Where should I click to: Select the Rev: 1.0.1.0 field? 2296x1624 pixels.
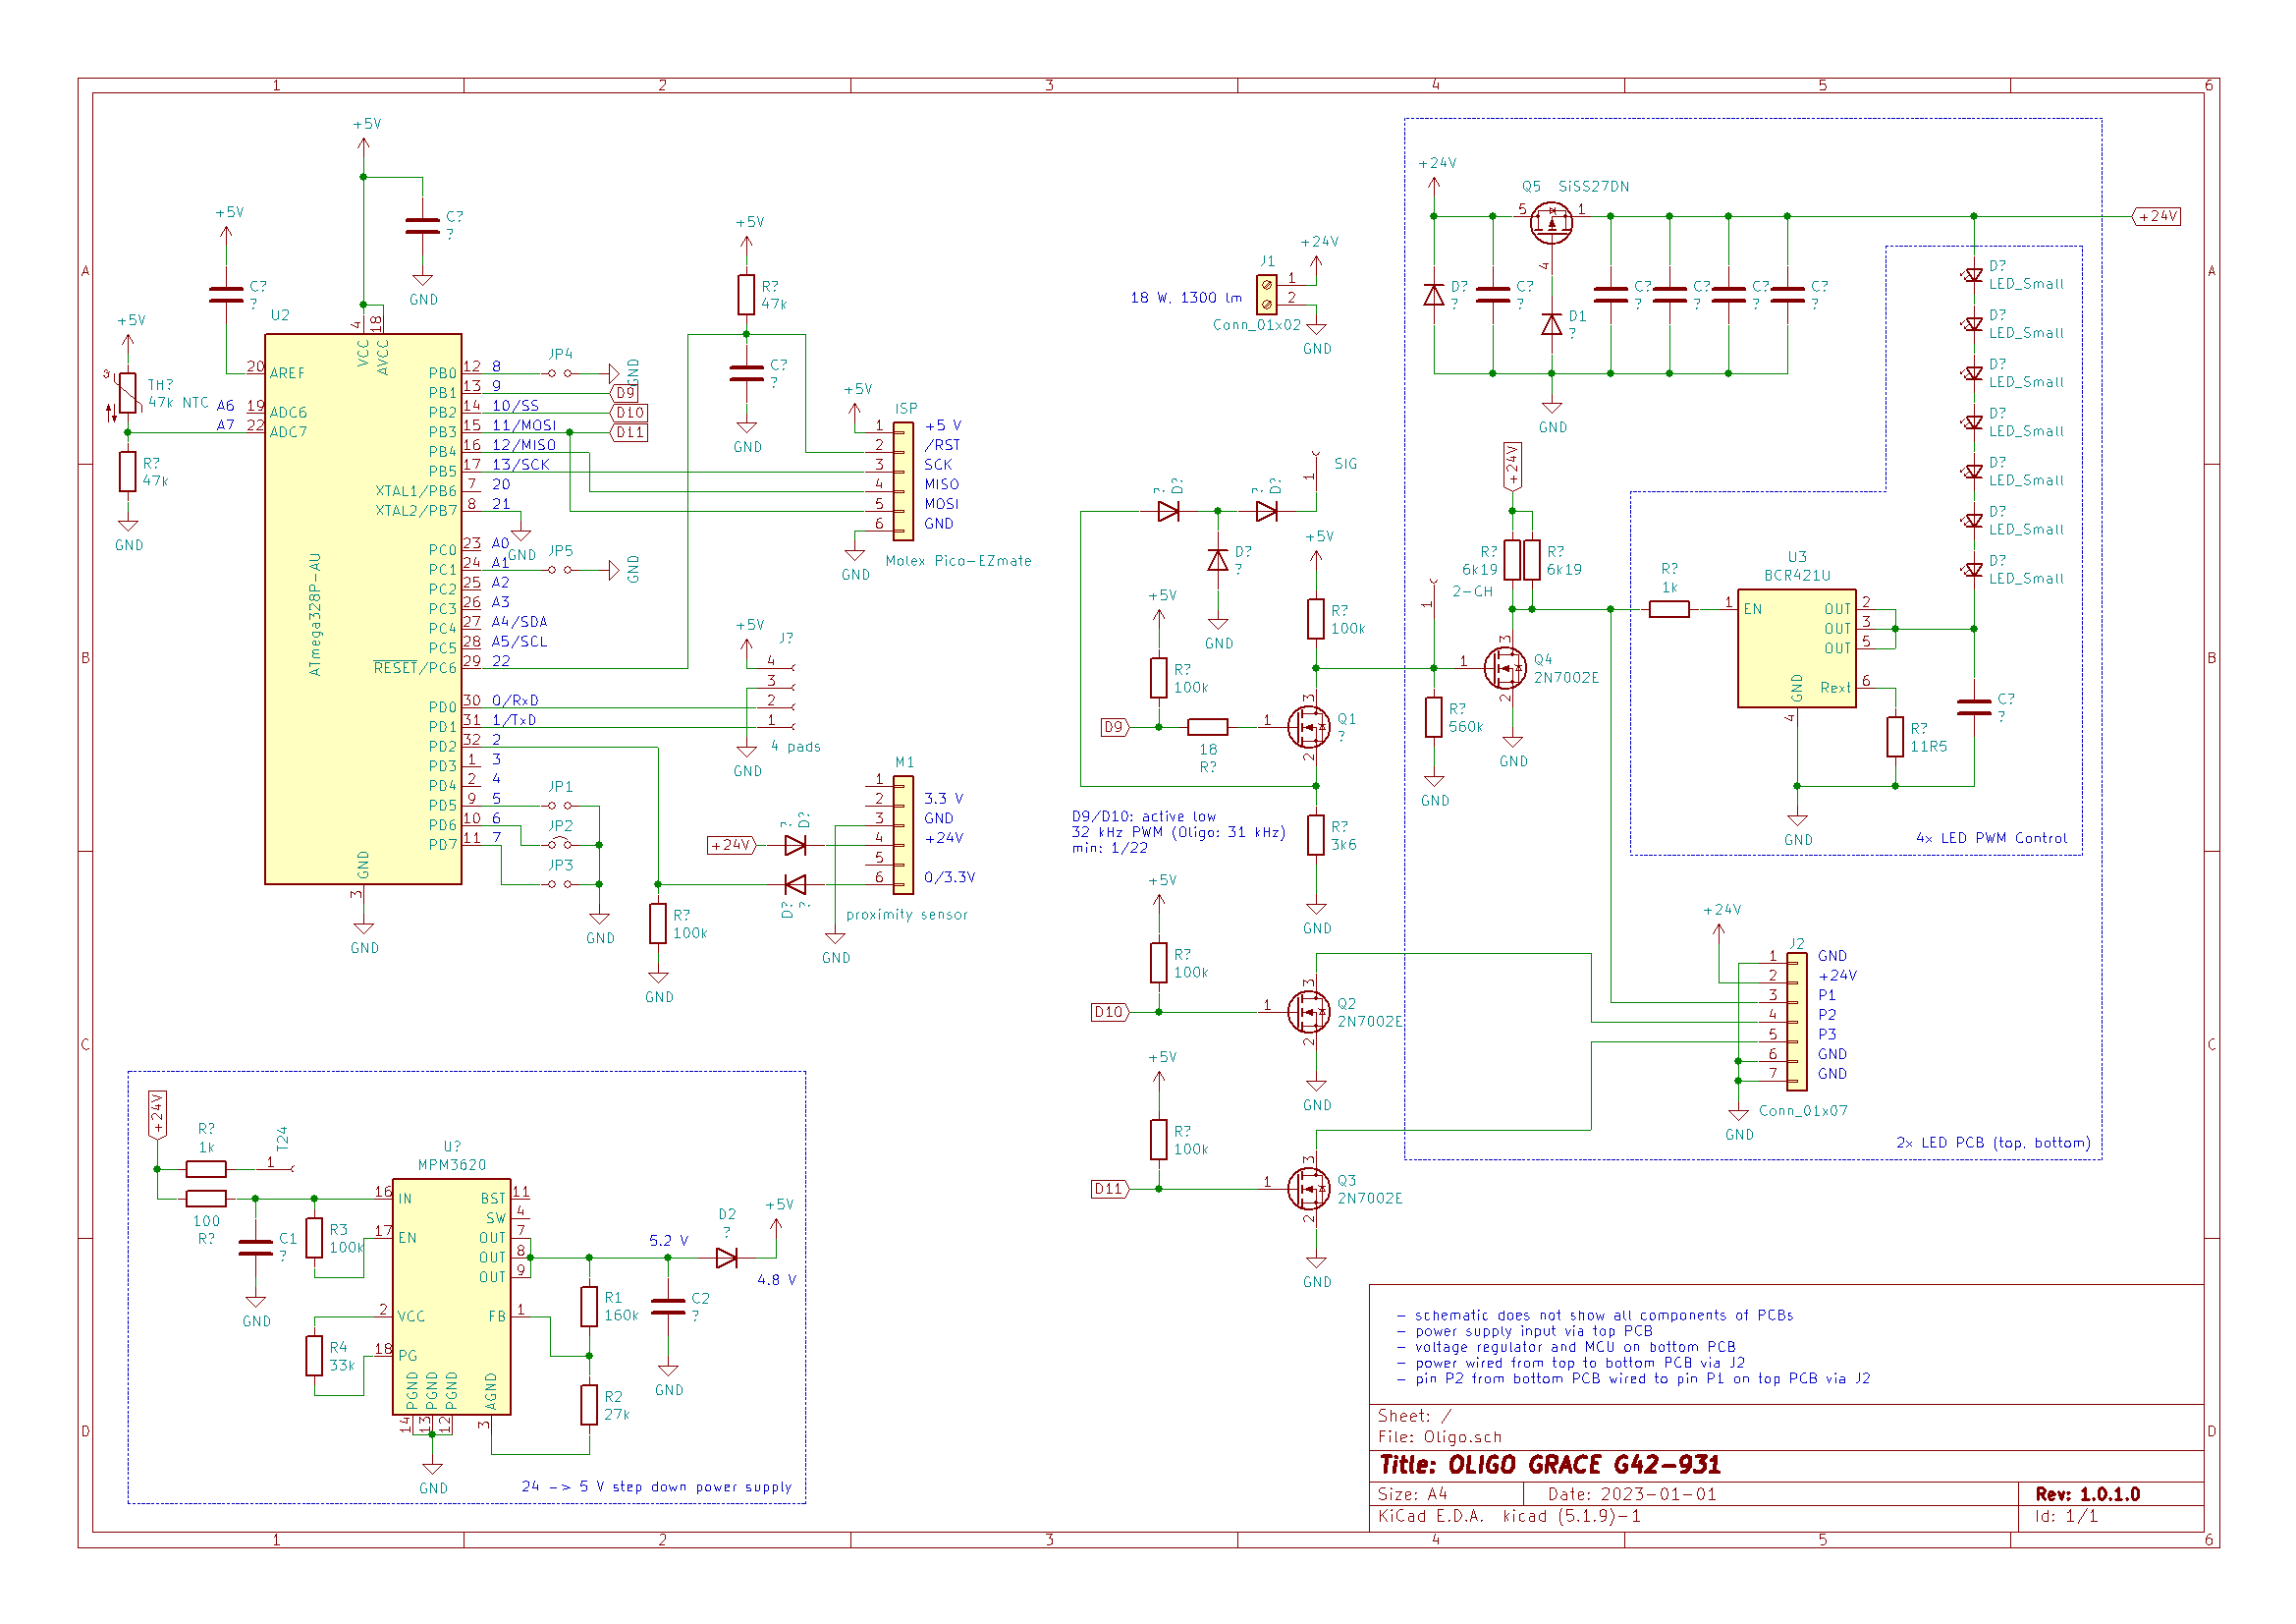click(2087, 1494)
